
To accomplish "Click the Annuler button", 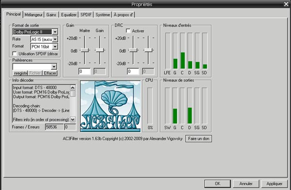I will [246, 184].
